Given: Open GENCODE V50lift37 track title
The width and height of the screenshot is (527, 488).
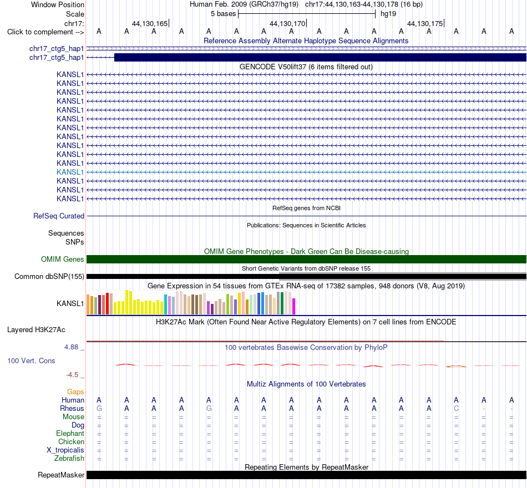Looking at the screenshot, I should (x=306, y=67).
